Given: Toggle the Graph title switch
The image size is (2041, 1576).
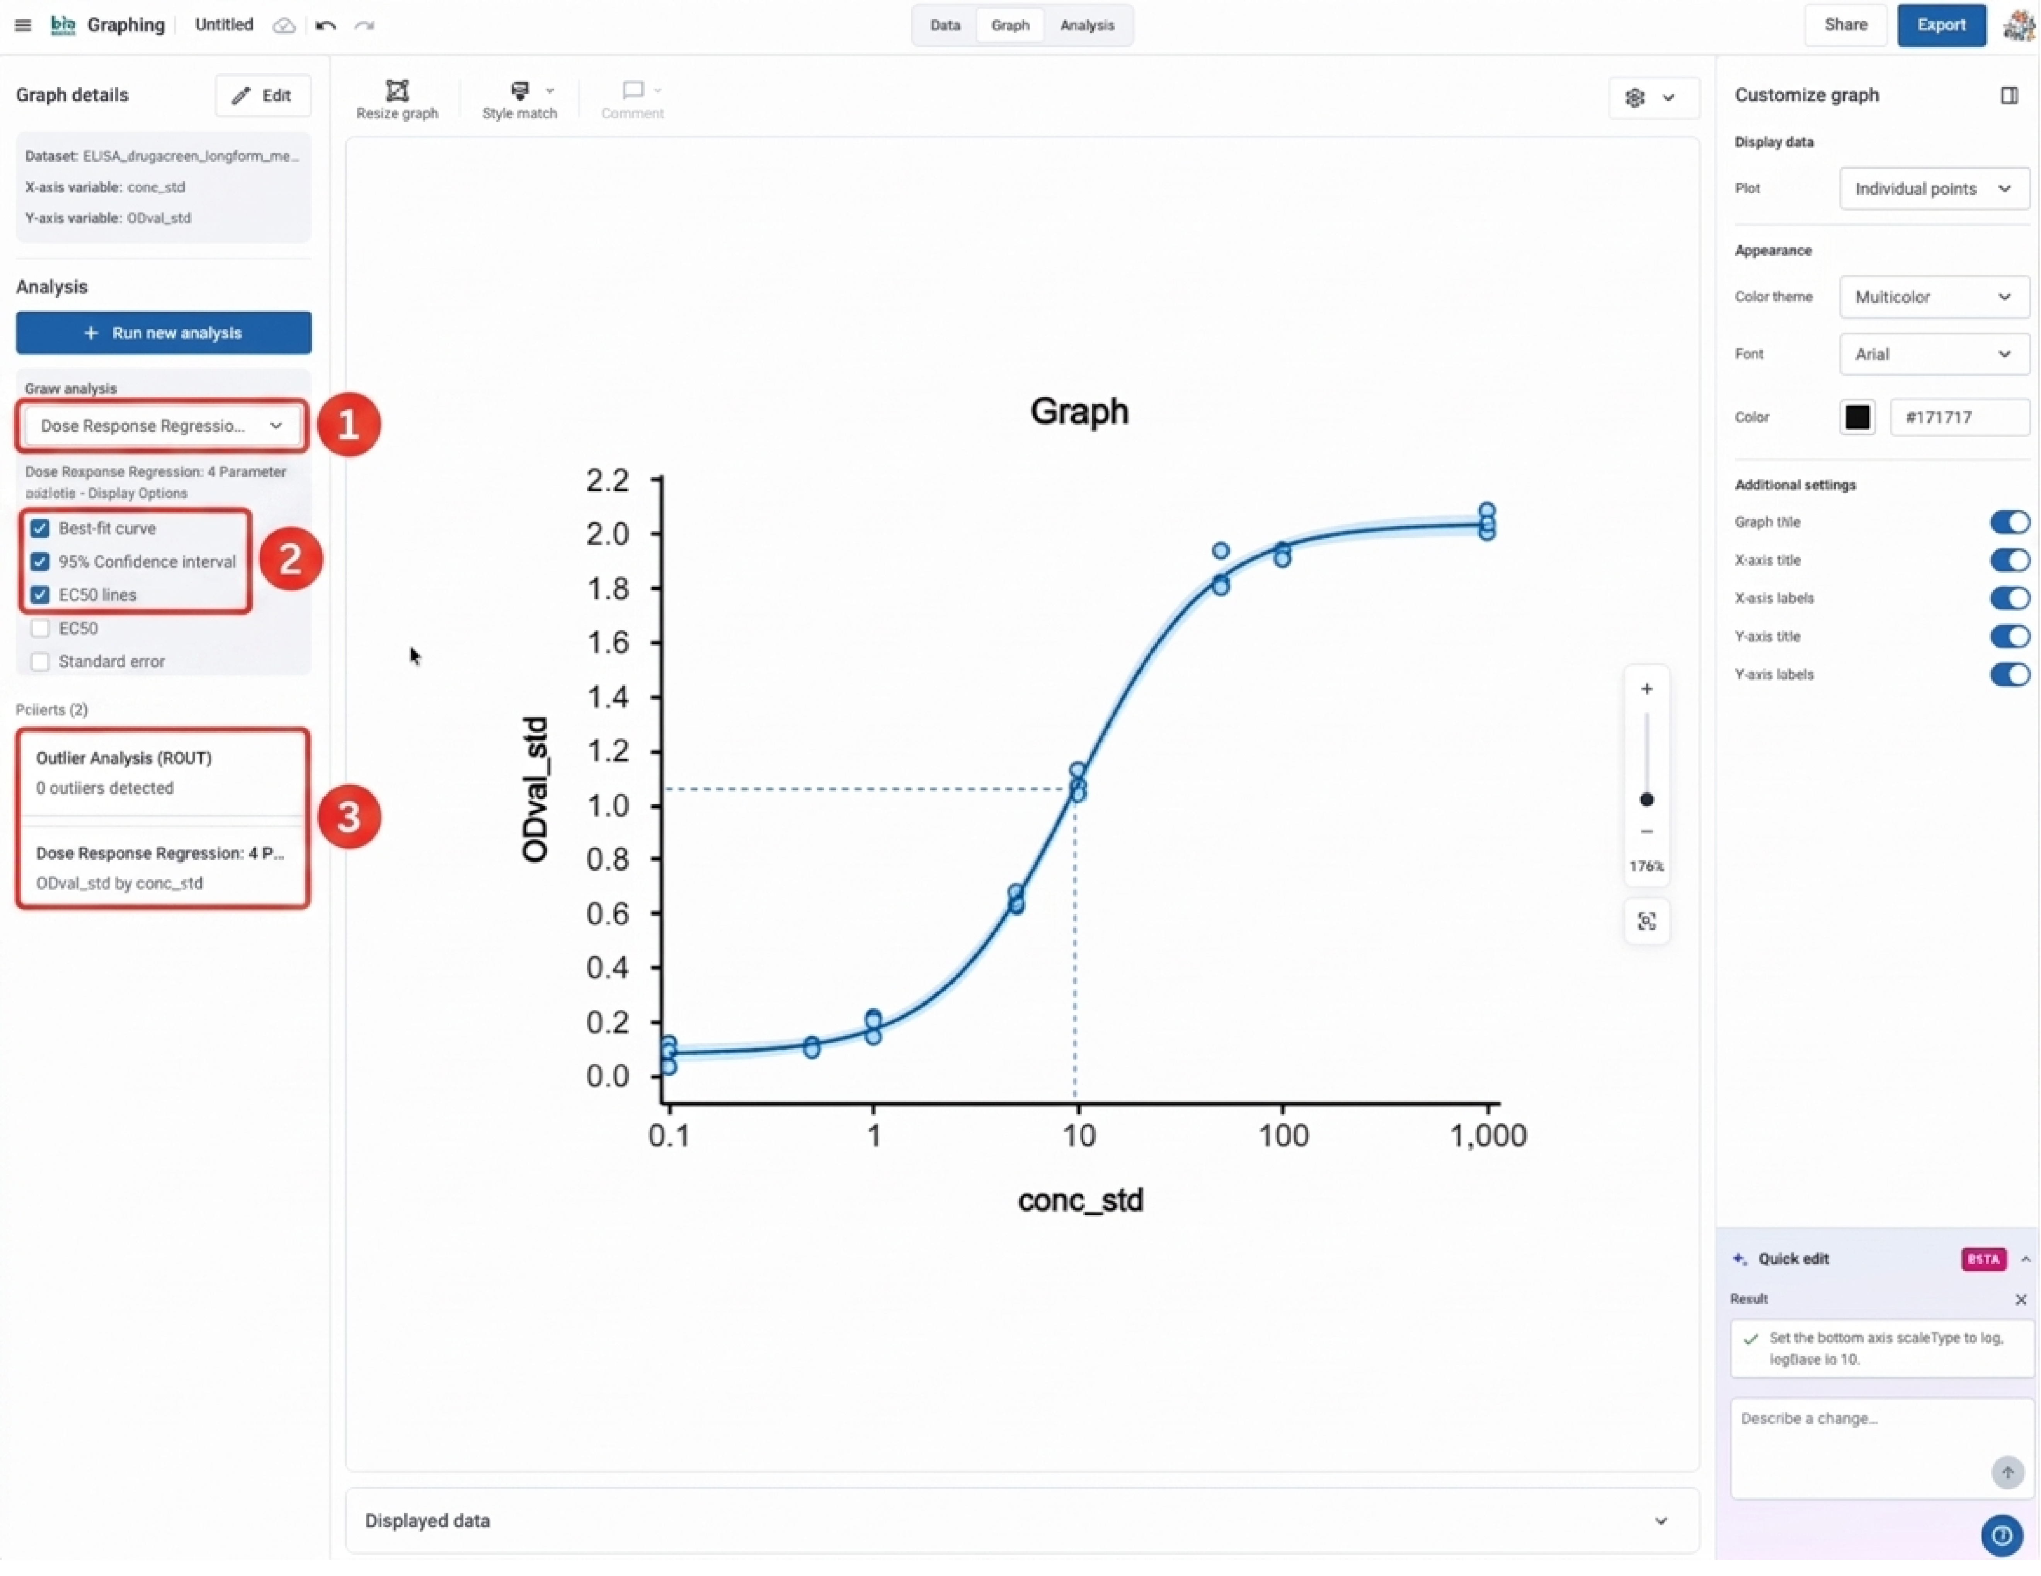Looking at the screenshot, I should point(2010,522).
